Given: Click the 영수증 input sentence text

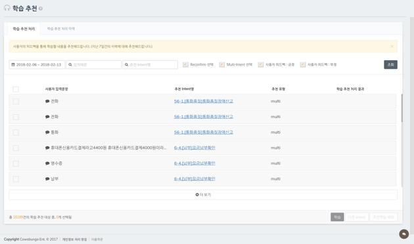Looking at the screenshot, I should tap(57, 163).
